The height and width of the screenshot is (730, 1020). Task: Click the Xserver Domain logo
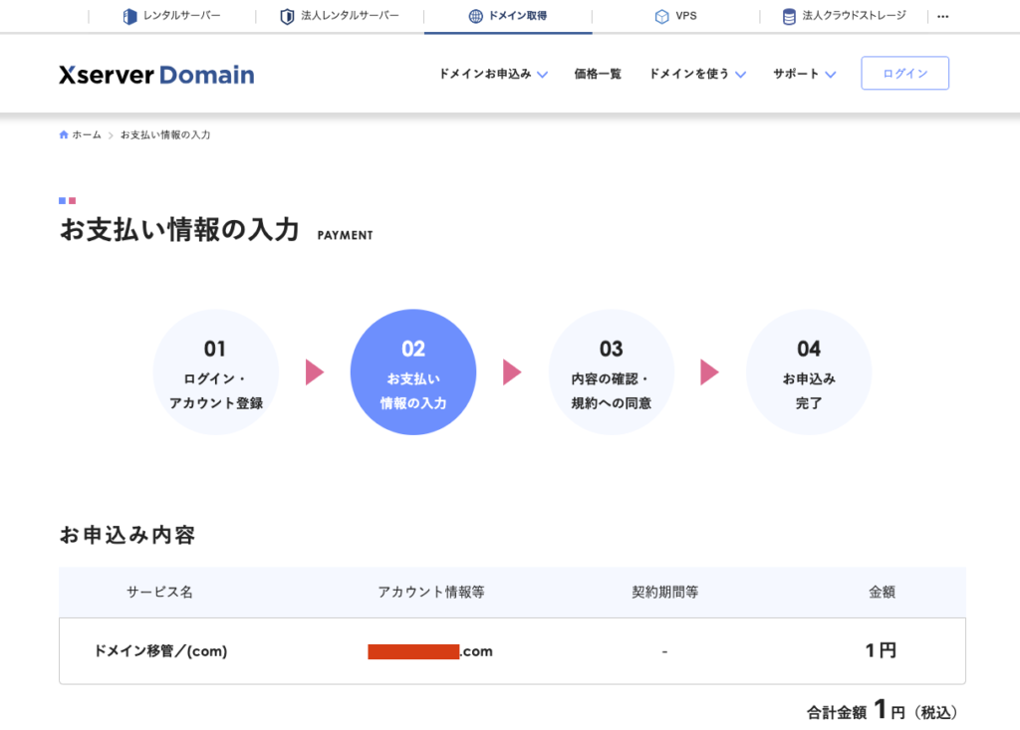[x=156, y=74]
